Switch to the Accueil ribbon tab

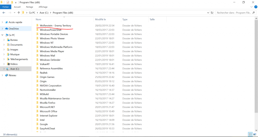(17, 7)
